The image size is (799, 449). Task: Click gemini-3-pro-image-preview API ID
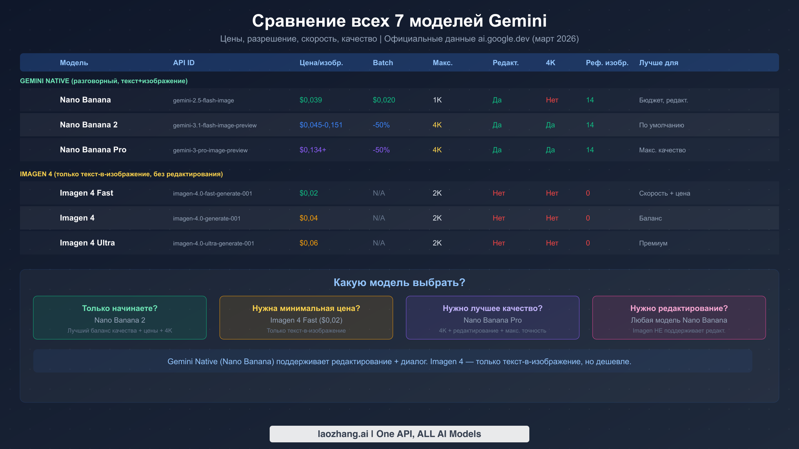[x=210, y=150]
